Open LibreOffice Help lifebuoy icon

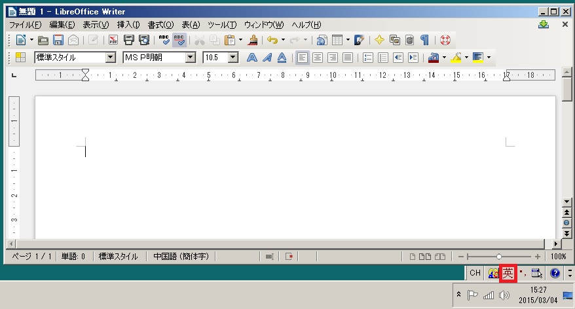pos(445,40)
